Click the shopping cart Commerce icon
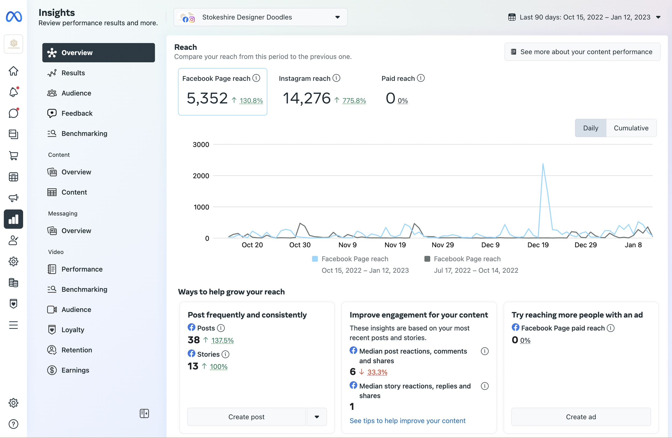Image resolution: width=672 pixels, height=438 pixels. [13, 156]
